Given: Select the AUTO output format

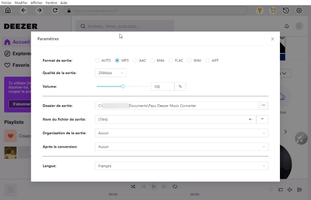Looking at the screenshot, I should (x=97, y=61).
